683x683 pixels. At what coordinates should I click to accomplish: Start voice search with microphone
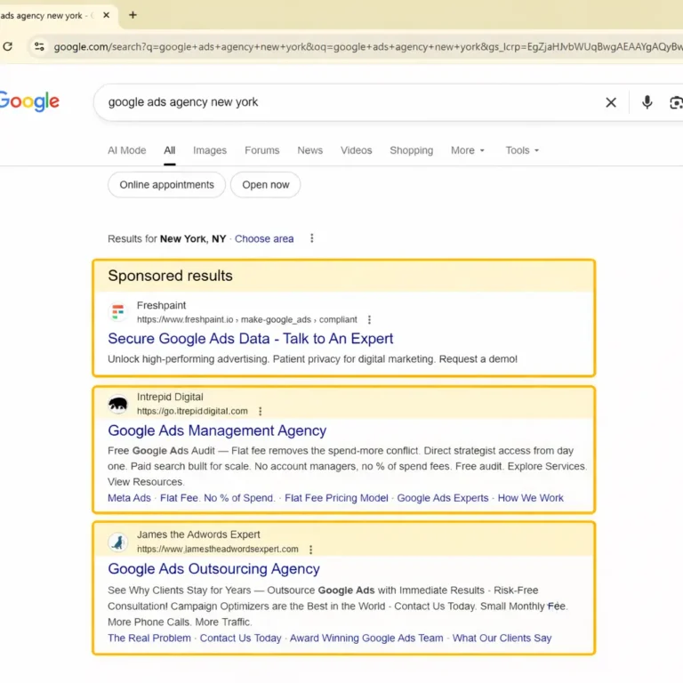tap(647, 102)
